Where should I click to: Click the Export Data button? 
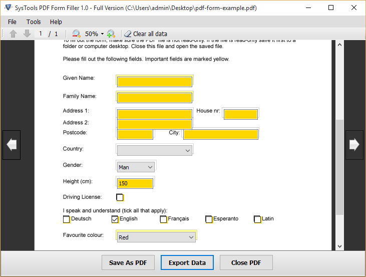pos(187,263)
